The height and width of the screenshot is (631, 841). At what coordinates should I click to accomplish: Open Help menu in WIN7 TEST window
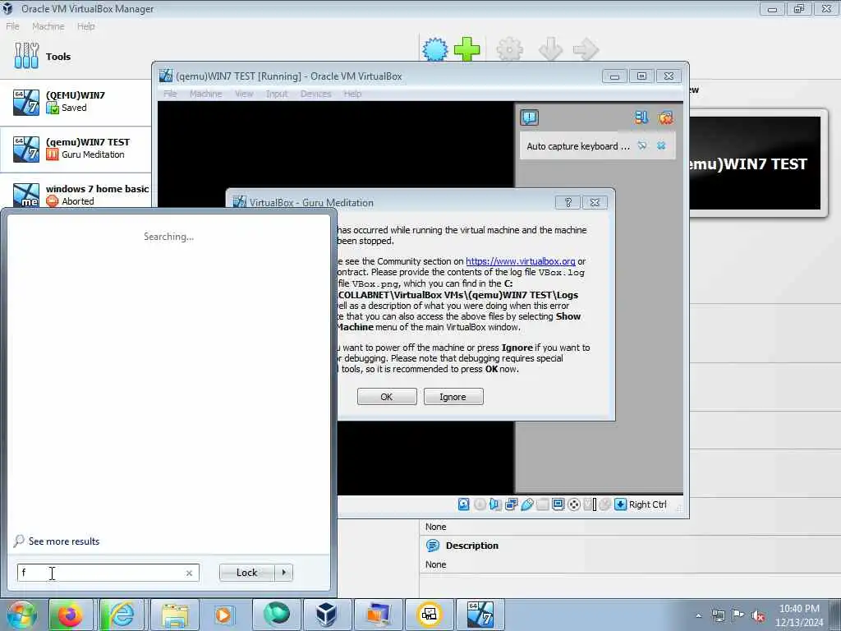(352, 94)
